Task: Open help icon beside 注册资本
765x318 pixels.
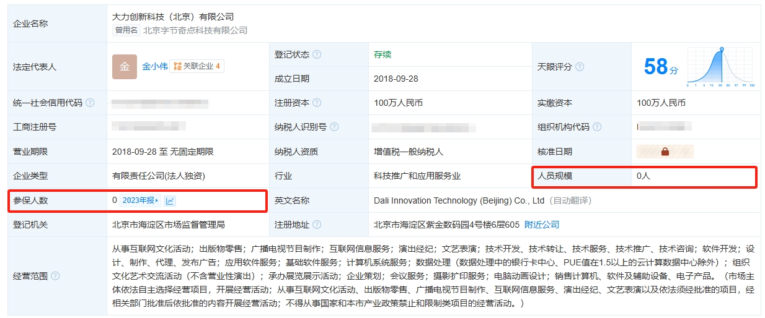Action: point(317,103)
